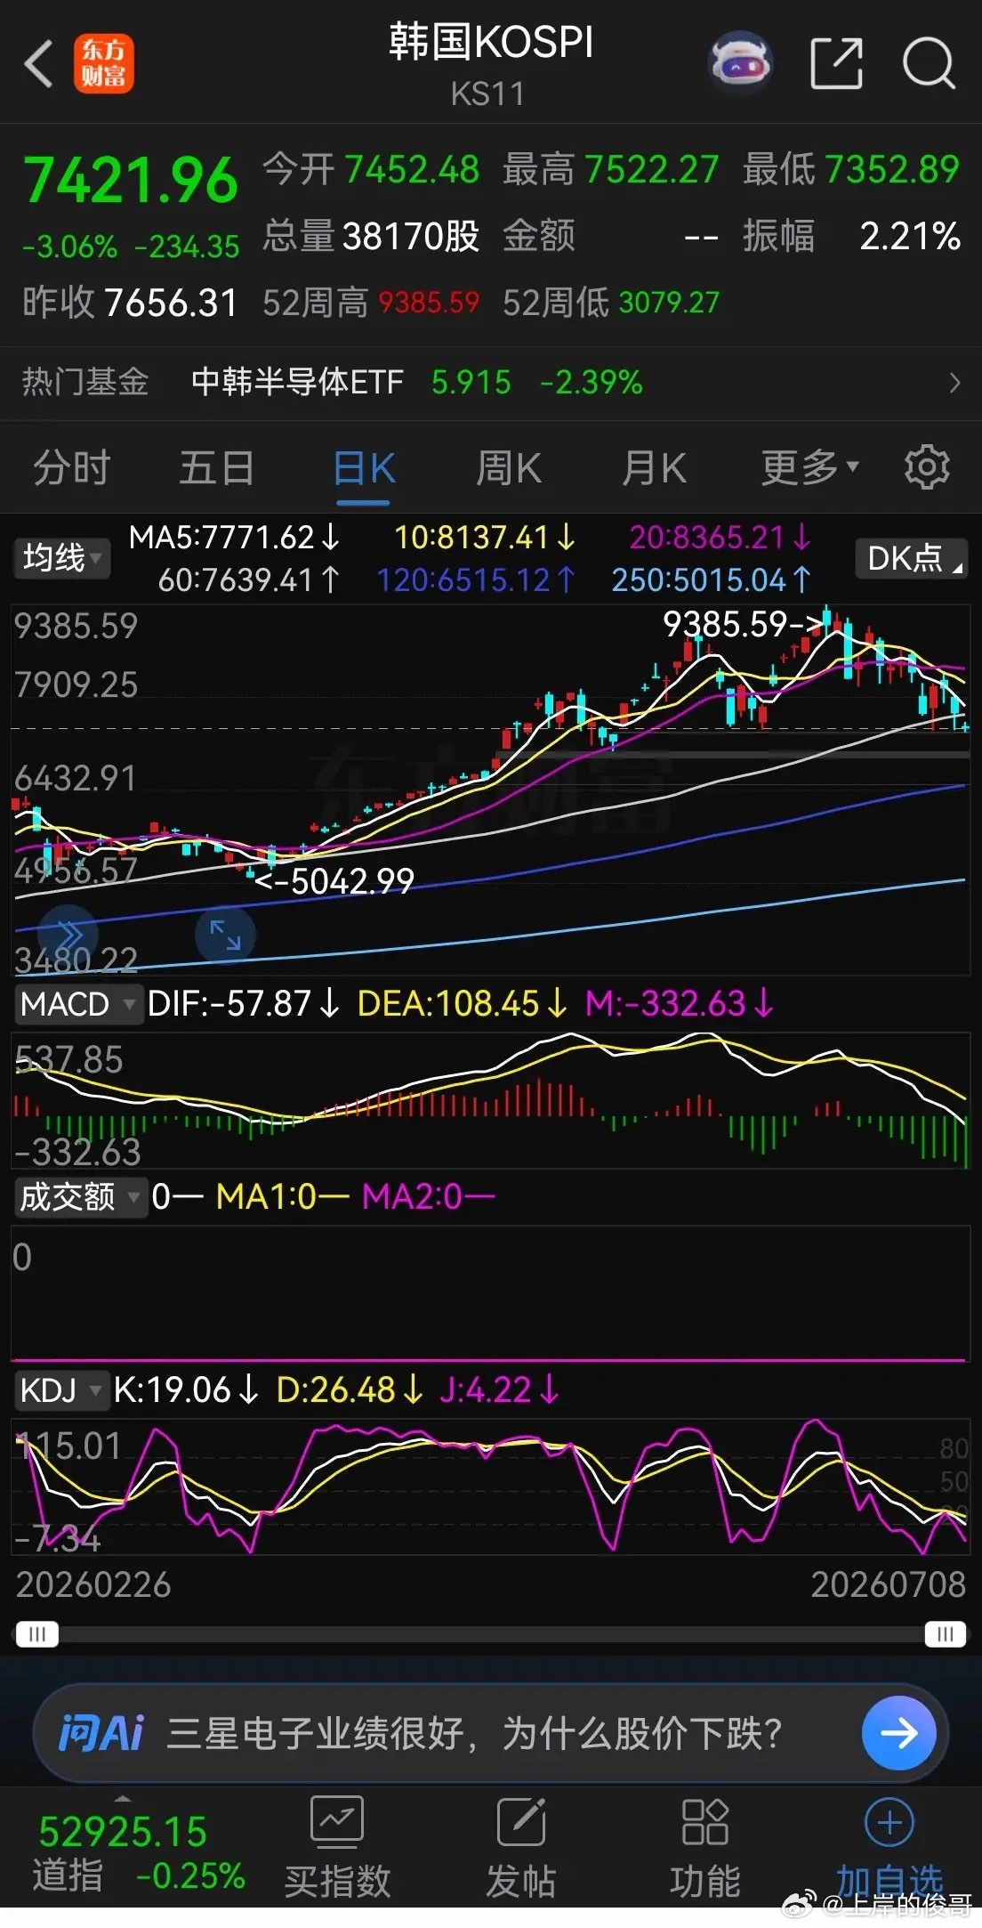Screen dimensions: 982x1928
Task: Open hot fund row chevron arrow
Action: (x=954, y=383)
